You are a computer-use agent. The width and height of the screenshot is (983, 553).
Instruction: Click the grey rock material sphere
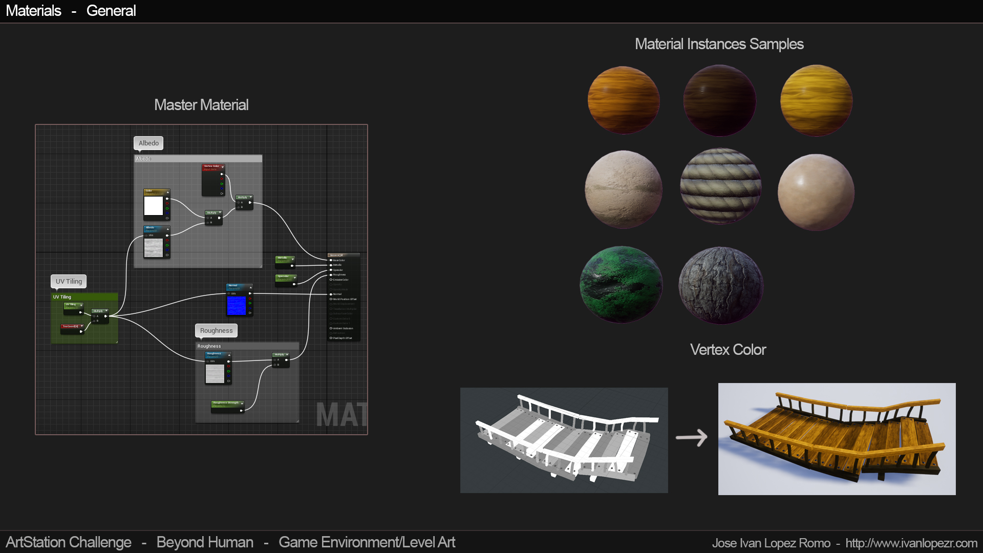tap(721, 286)
